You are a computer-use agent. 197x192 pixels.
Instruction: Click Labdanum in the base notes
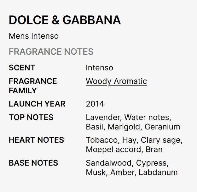click(x=158, y=173)
